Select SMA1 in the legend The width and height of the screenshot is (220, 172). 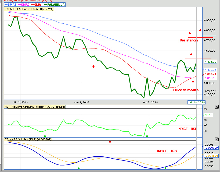coord(37,5)
